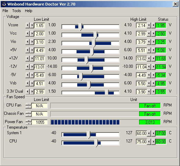Click the Power Fan spinner arrows
Viewport: 180px width, 166px height.
pos(29,122)
